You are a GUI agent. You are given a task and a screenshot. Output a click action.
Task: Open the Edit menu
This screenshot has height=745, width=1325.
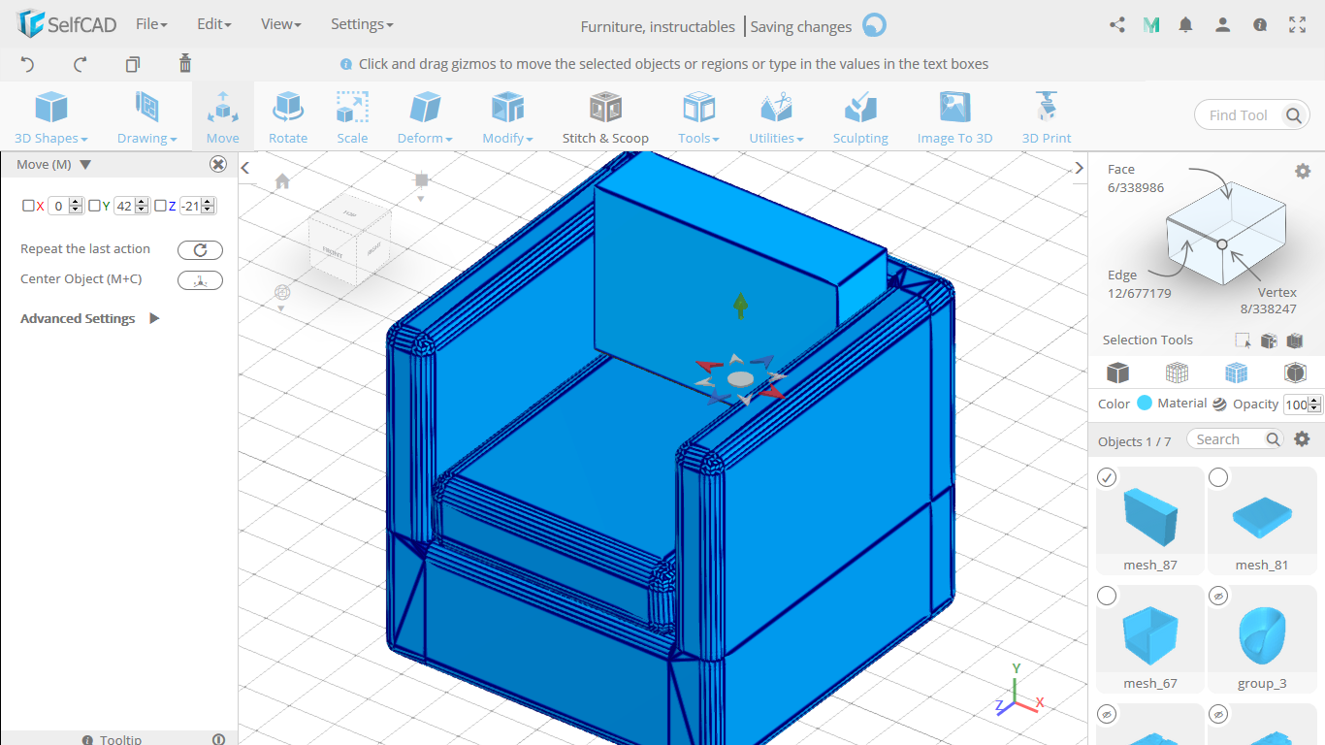tap(214, 24)
